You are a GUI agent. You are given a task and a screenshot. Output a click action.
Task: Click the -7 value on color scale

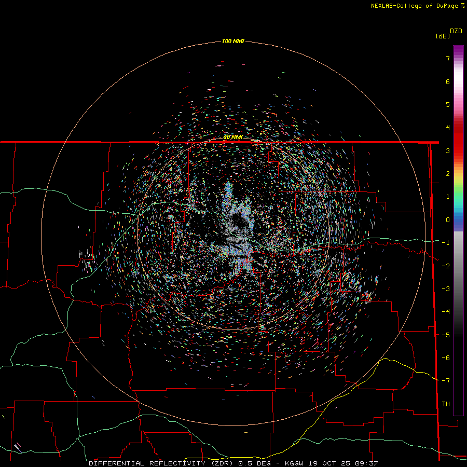tap(446, 381)
